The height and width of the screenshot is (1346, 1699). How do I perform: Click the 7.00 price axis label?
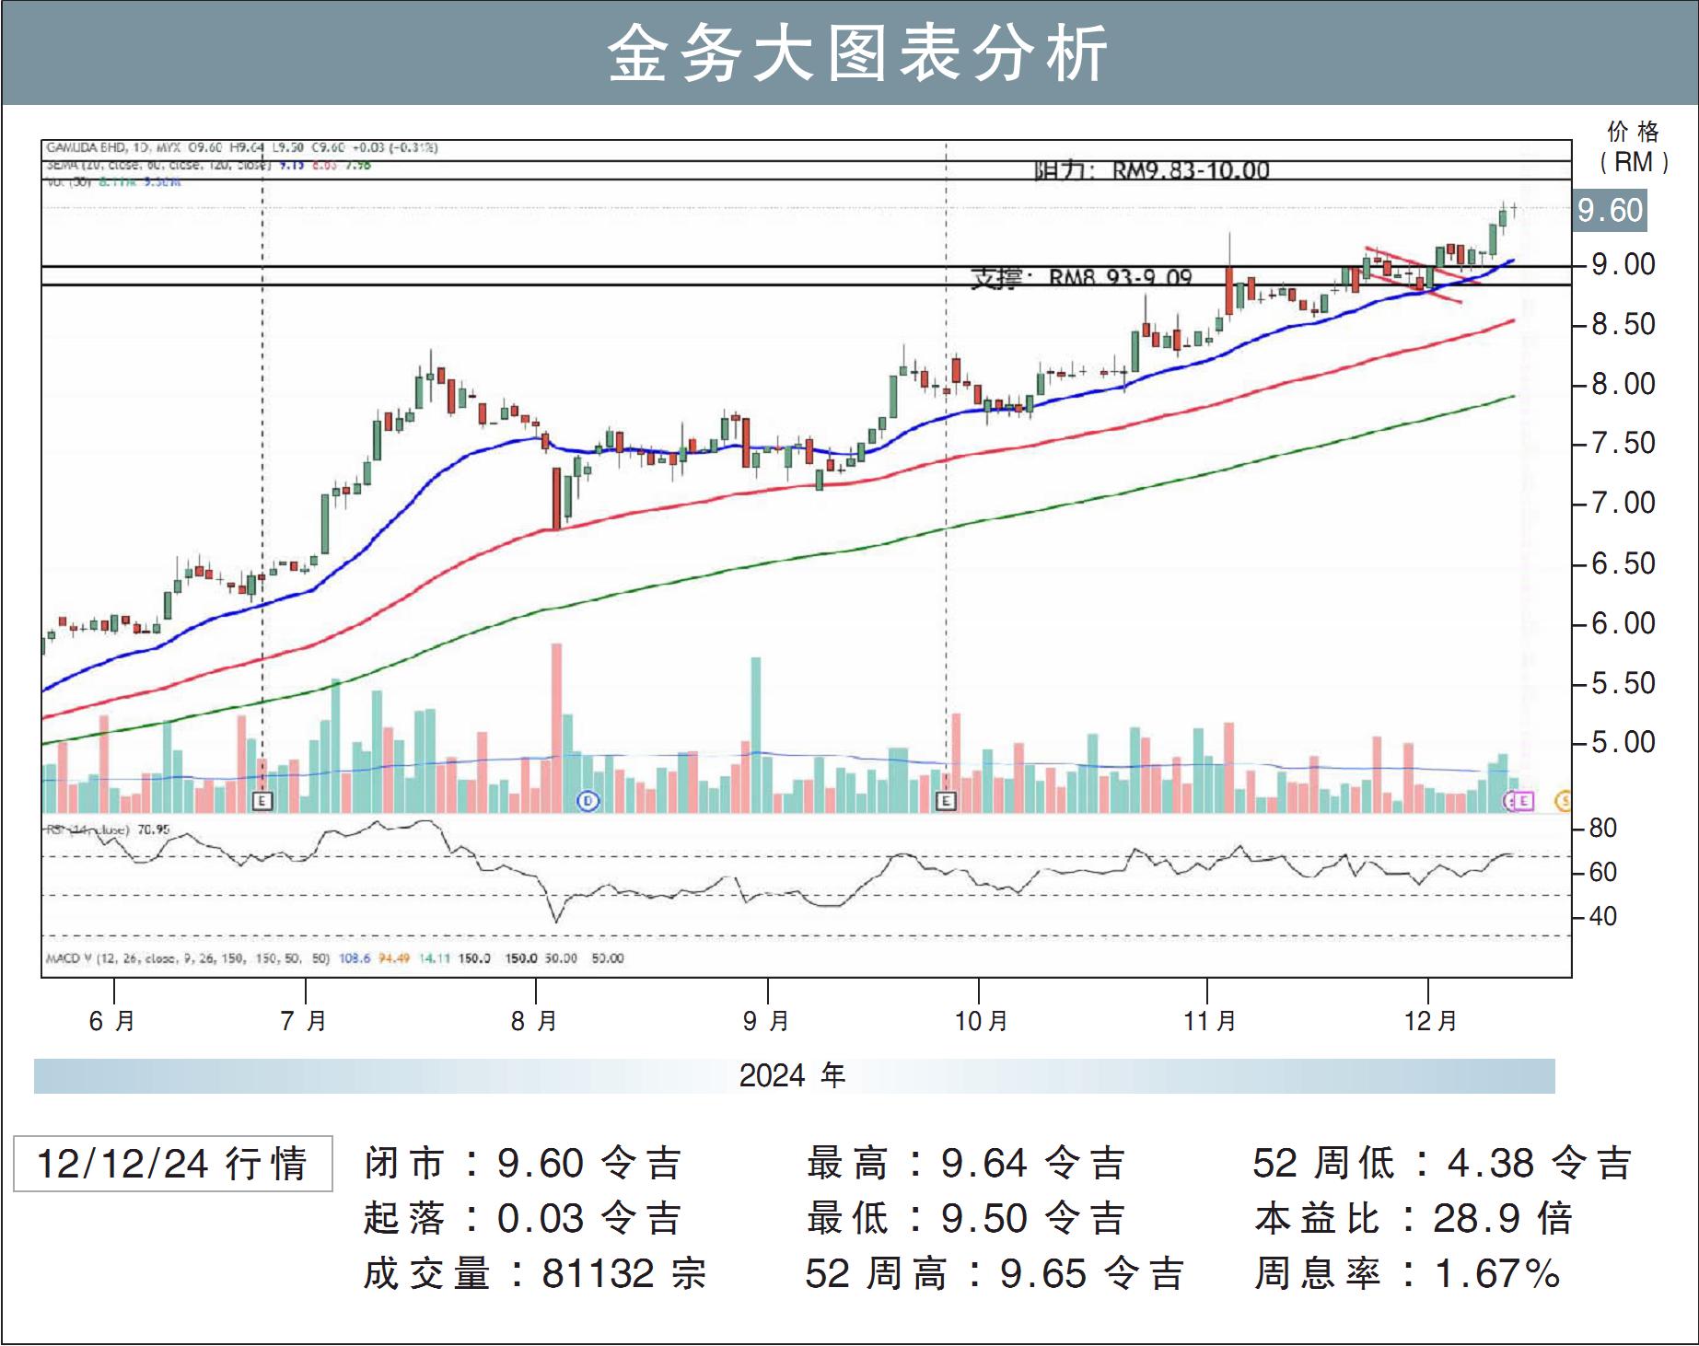(1623, 504)
